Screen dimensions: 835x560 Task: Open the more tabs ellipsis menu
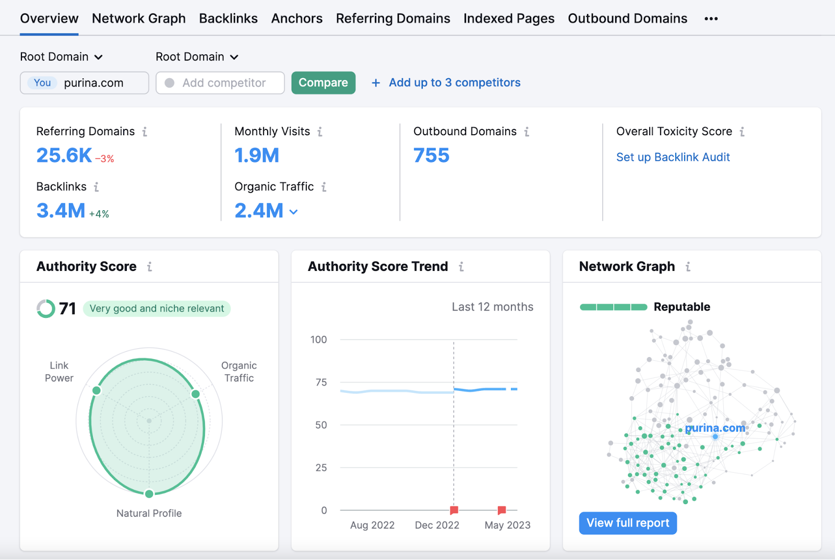711,19
